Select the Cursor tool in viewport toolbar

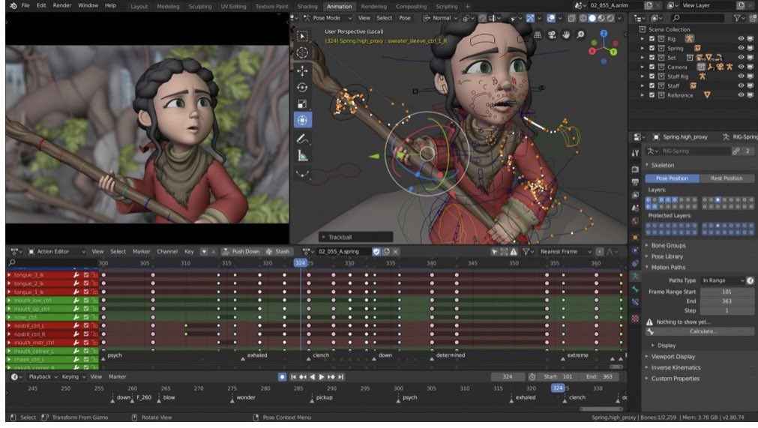(303, 52)
